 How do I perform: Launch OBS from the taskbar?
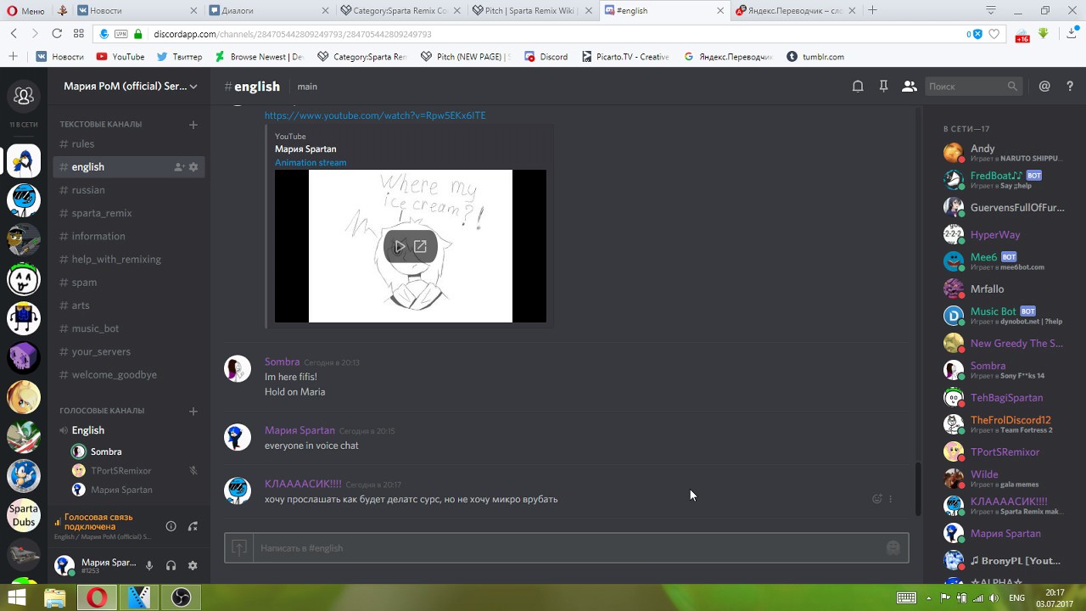click(x=181, y=597)
